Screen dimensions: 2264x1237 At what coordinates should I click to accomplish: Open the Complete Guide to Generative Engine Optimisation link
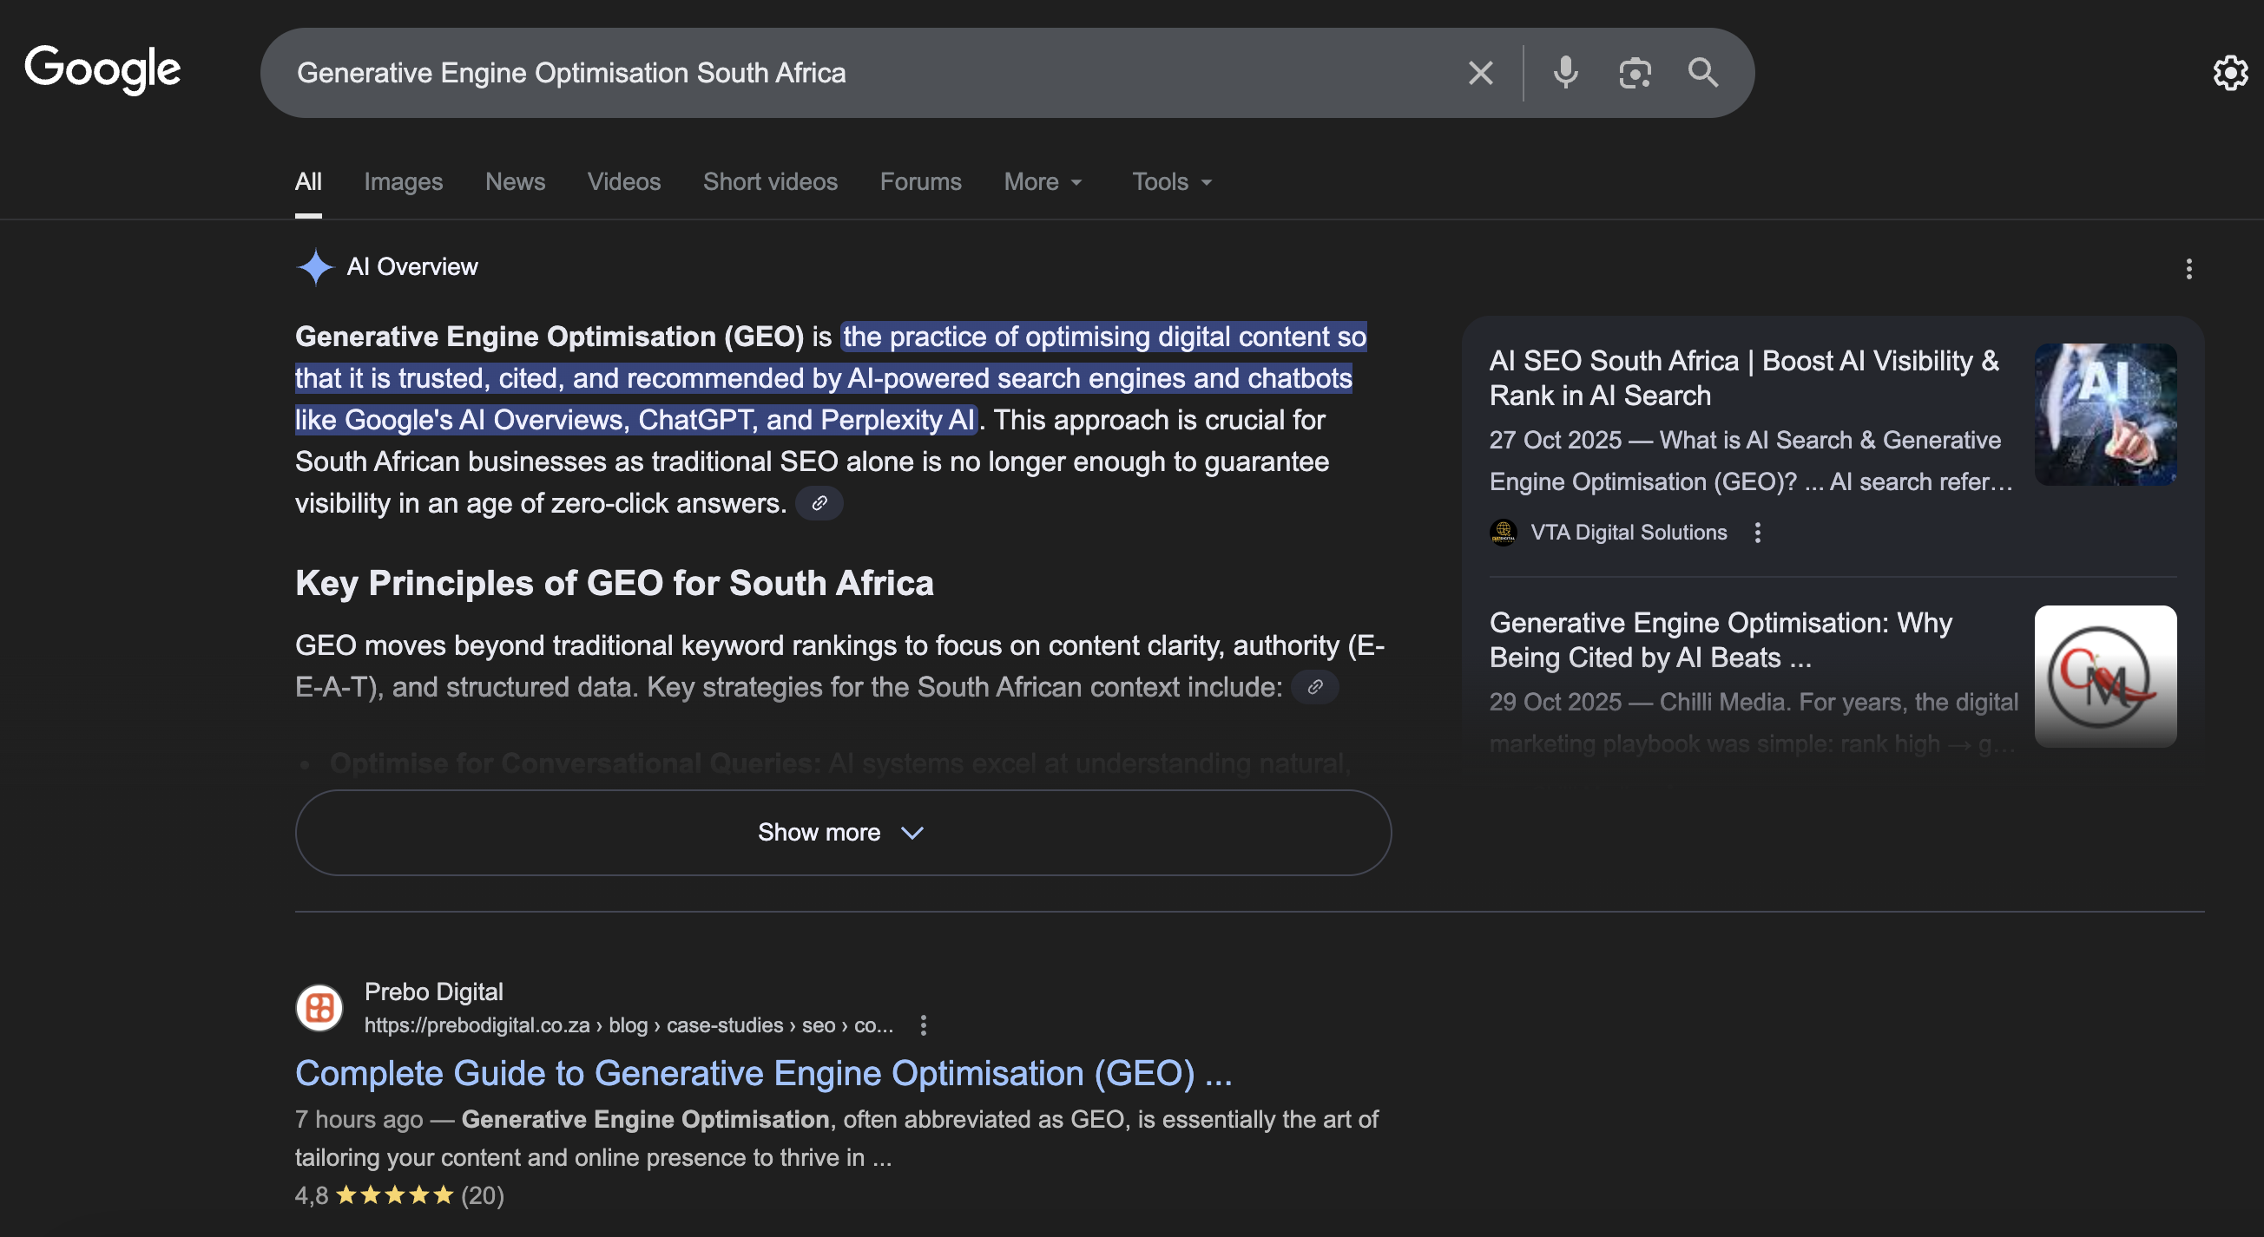(763, 1072)
